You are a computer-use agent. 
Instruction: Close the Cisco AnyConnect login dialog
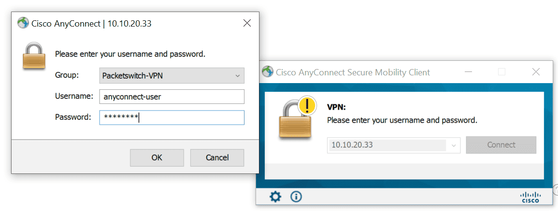point(247,24)
